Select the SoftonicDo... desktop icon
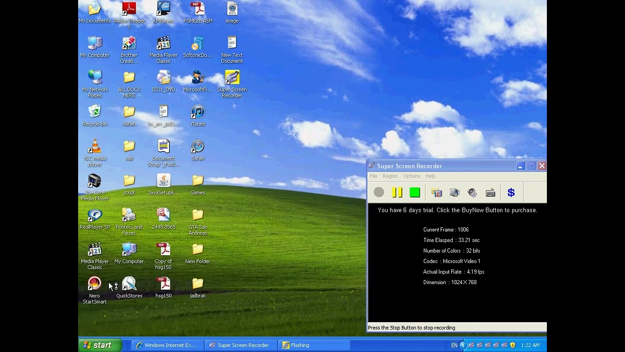Image resolution: width=625 pixels, height=352 pixels. [198, 47]
